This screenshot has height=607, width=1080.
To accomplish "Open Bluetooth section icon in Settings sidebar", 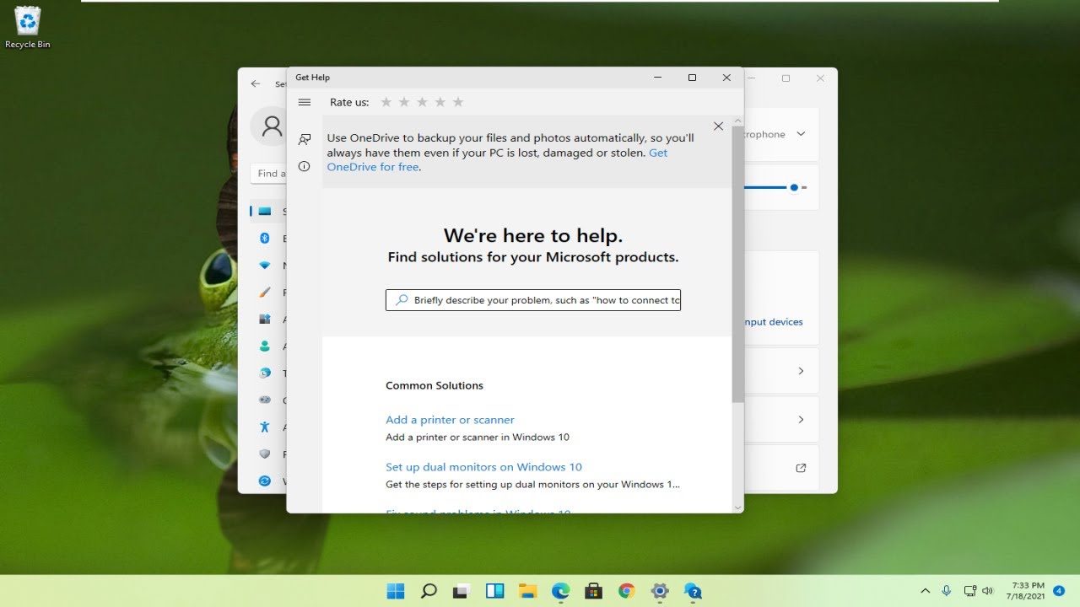I will 265,239.
